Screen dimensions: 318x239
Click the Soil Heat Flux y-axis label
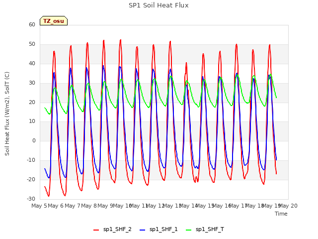[7, 114]
